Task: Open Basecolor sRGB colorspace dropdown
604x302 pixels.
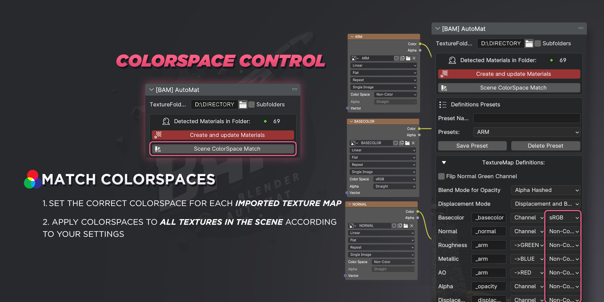Action: pos(563,218)
